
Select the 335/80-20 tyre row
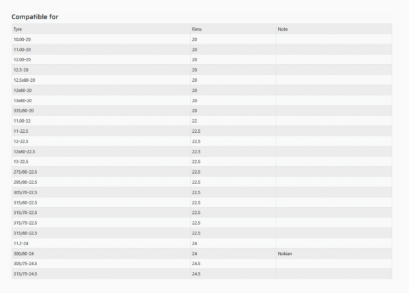[23, 110]
